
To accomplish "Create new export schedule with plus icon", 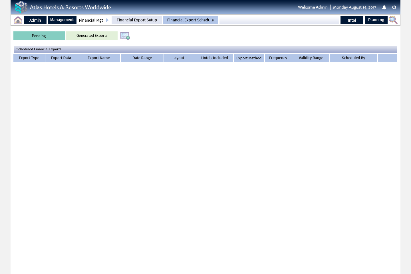I will point(125,35).
